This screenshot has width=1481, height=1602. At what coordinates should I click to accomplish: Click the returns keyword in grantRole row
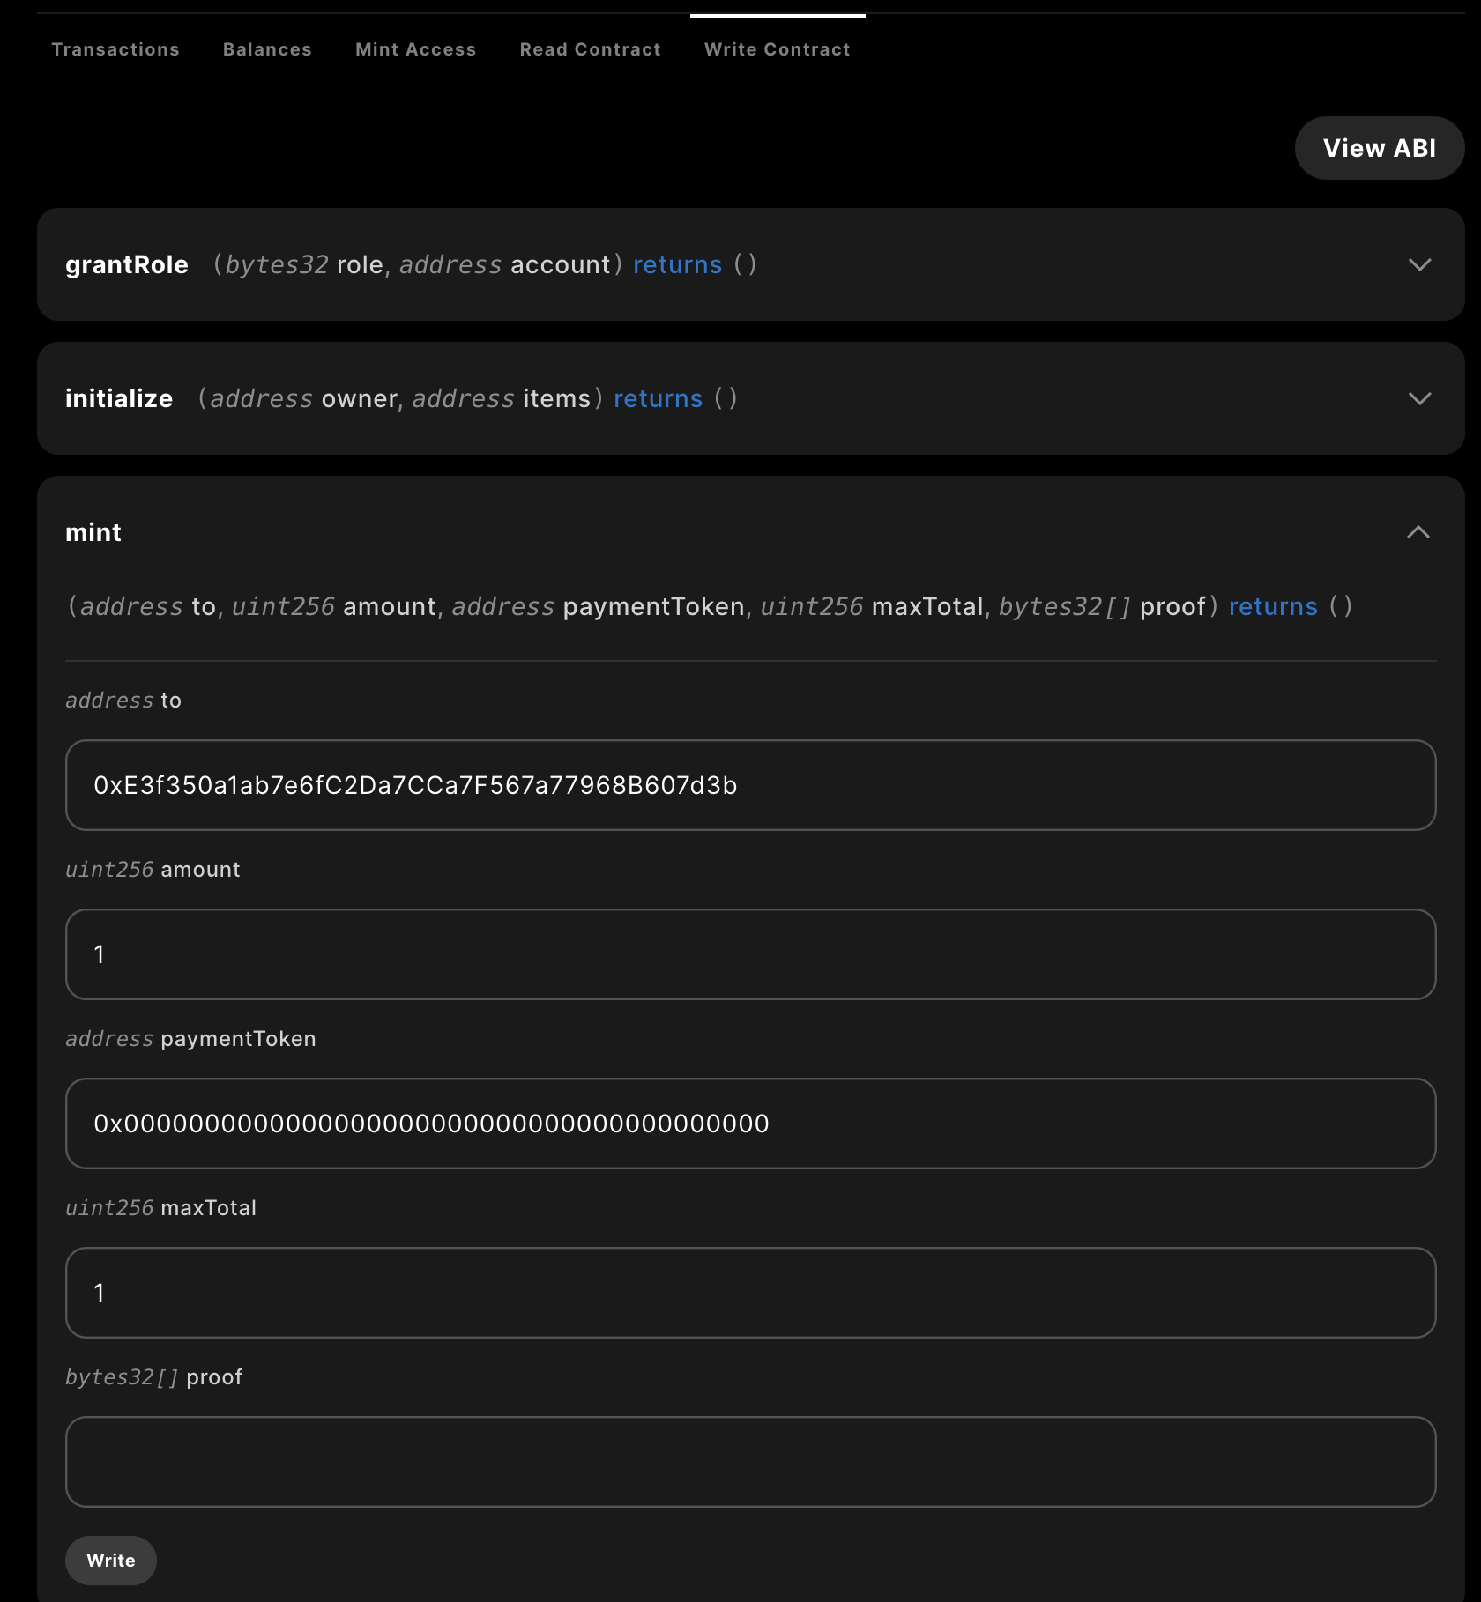pos(677,264)
